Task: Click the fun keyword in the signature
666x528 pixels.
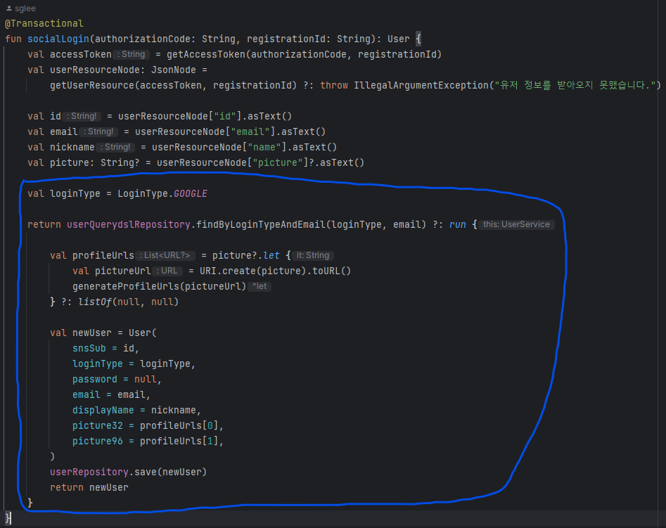Action: coord(13,39)
